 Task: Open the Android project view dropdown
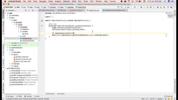(11, 11)
